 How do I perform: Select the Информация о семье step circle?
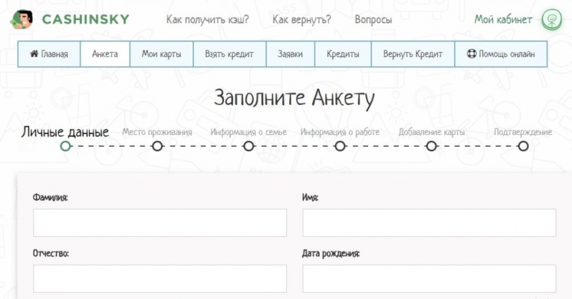point(248,146)
